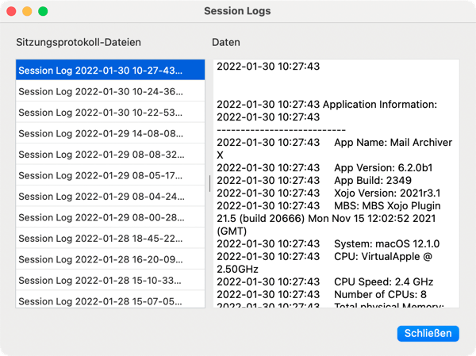The image size is (476, 356).
Task: Choose Session Log 2022-01-29 14-08-08
Action: [109, 133]
